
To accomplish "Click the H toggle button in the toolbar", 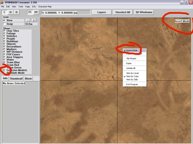I will coord(11,12).
